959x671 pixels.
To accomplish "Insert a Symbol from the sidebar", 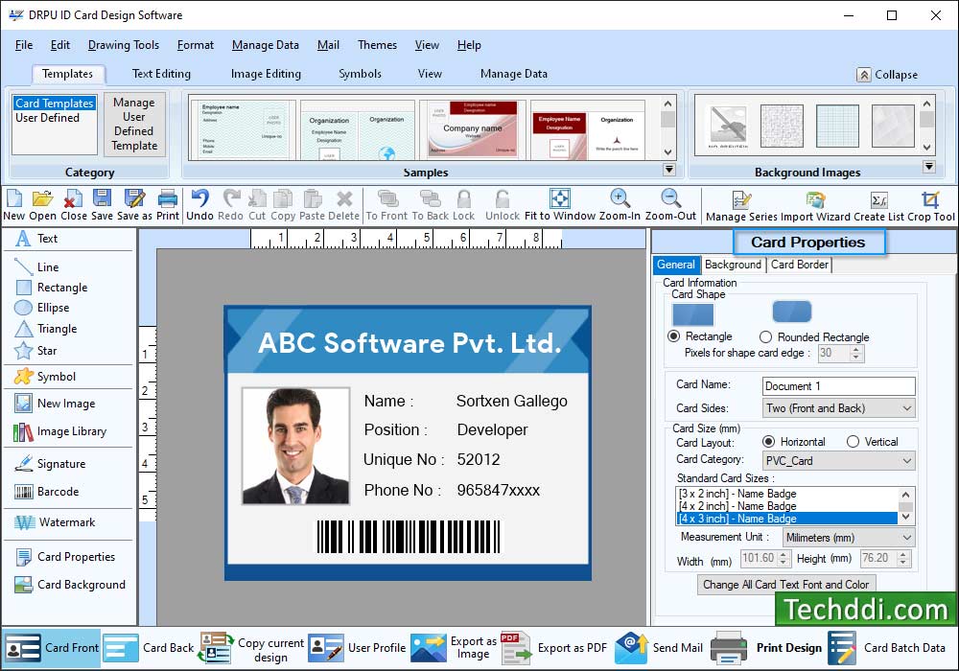I will (45, 377).
